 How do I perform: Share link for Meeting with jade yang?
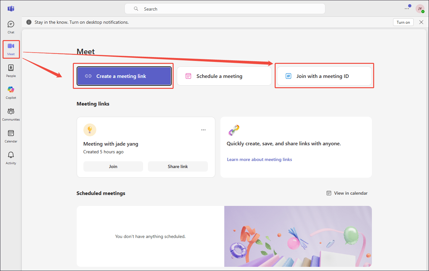click(178, 166)
